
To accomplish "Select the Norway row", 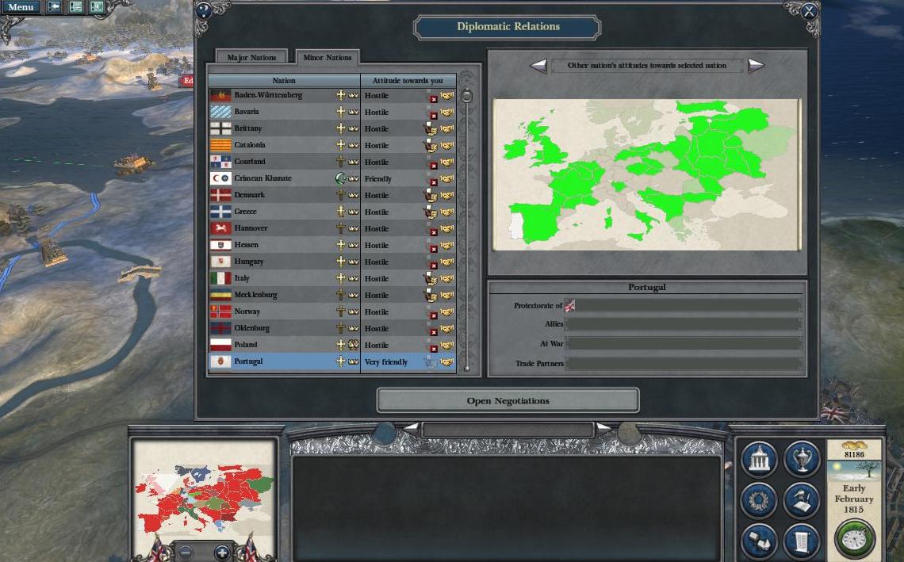I will [332, 312].
